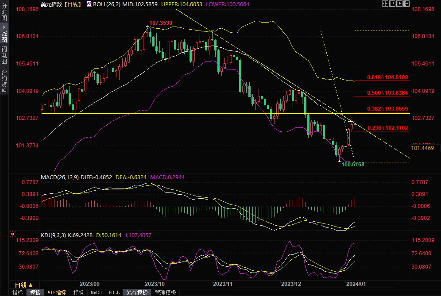
Task: Select the 指标 tab at bottom
Action: coord(17,292)
